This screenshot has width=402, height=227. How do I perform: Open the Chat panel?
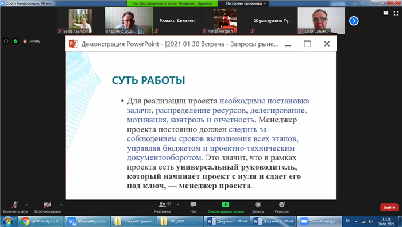pos(194,207)
